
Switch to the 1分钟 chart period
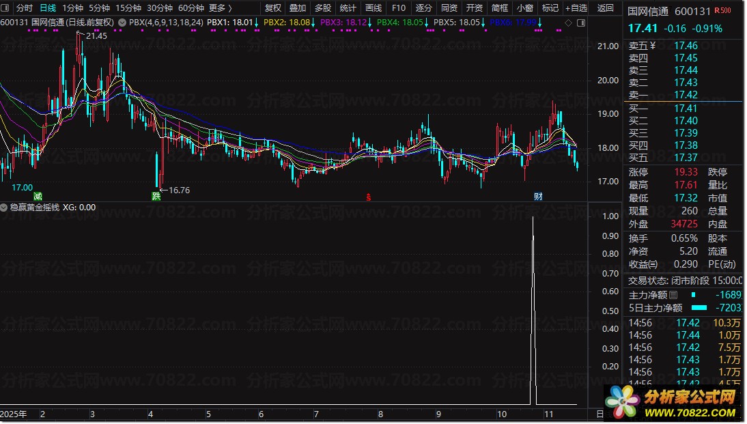72,8
